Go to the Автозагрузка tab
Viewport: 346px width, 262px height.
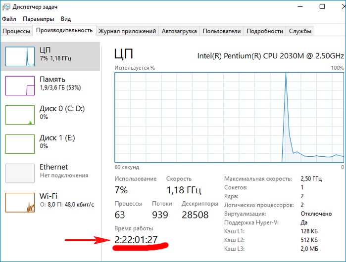pyautogui.click(x=179, y=31)
